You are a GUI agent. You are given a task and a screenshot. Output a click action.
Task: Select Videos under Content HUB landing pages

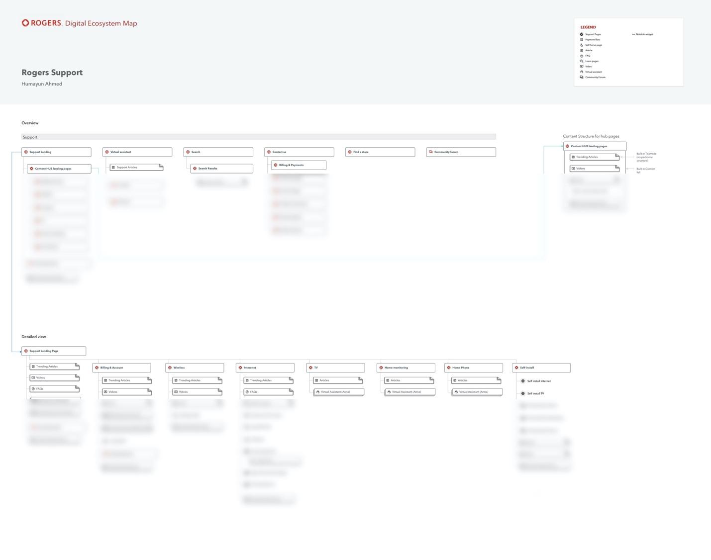pos(594,169)
